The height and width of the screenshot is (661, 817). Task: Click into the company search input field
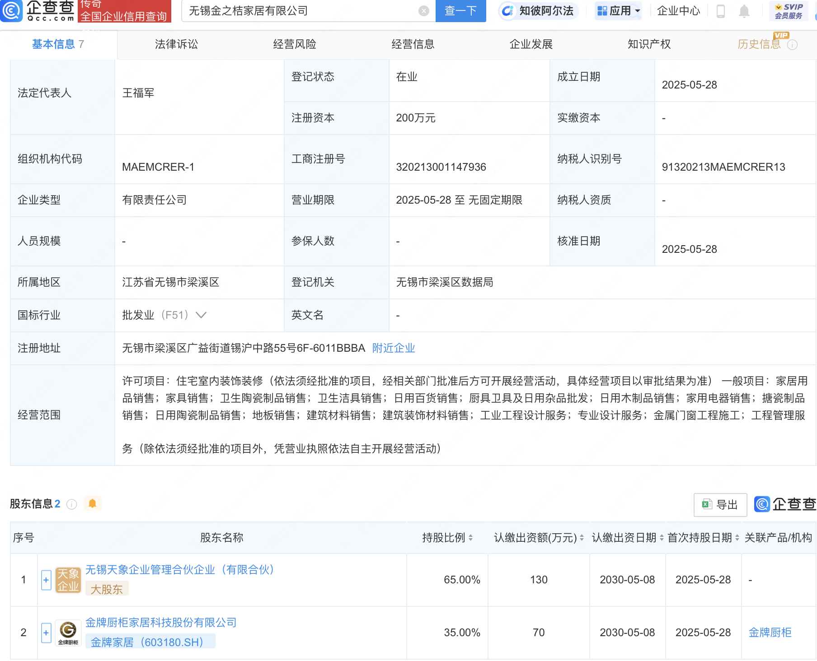pyautogui.click(x=302, y=11)
